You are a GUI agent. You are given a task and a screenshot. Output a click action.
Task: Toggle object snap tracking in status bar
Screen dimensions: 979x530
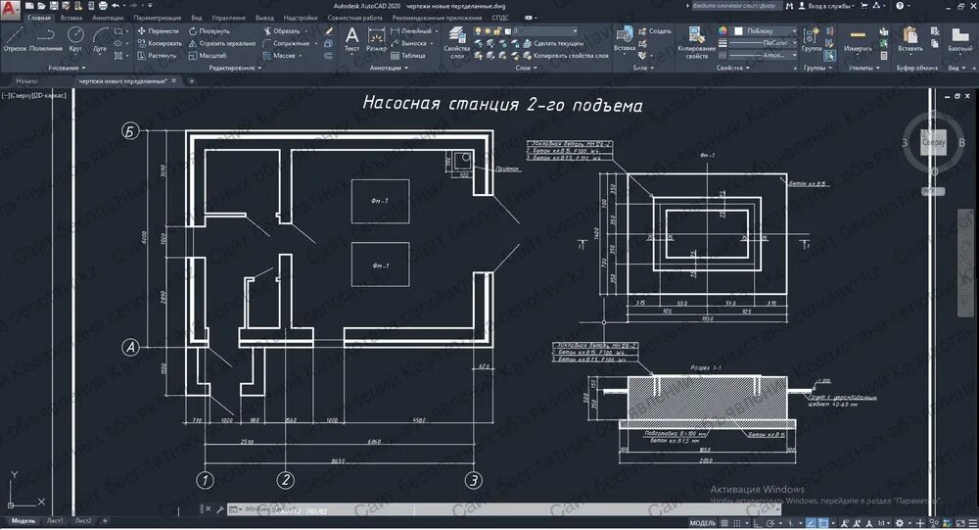[x=811, y=523]
